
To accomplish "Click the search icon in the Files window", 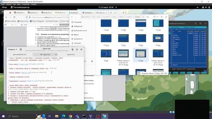I will [147, 17].
